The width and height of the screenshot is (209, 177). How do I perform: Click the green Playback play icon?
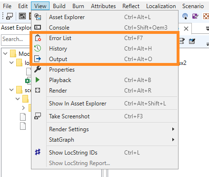coord(38,80)
